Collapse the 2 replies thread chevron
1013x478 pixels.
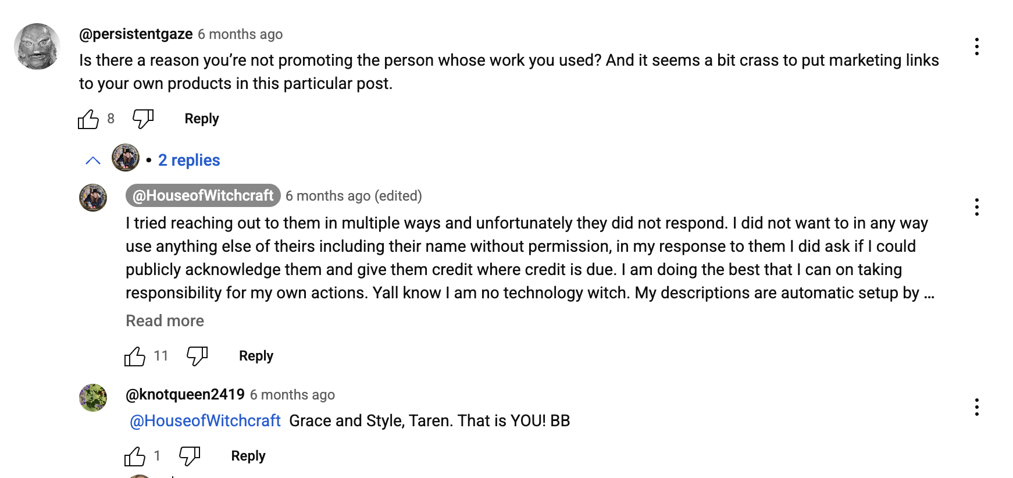pos(93,160)
